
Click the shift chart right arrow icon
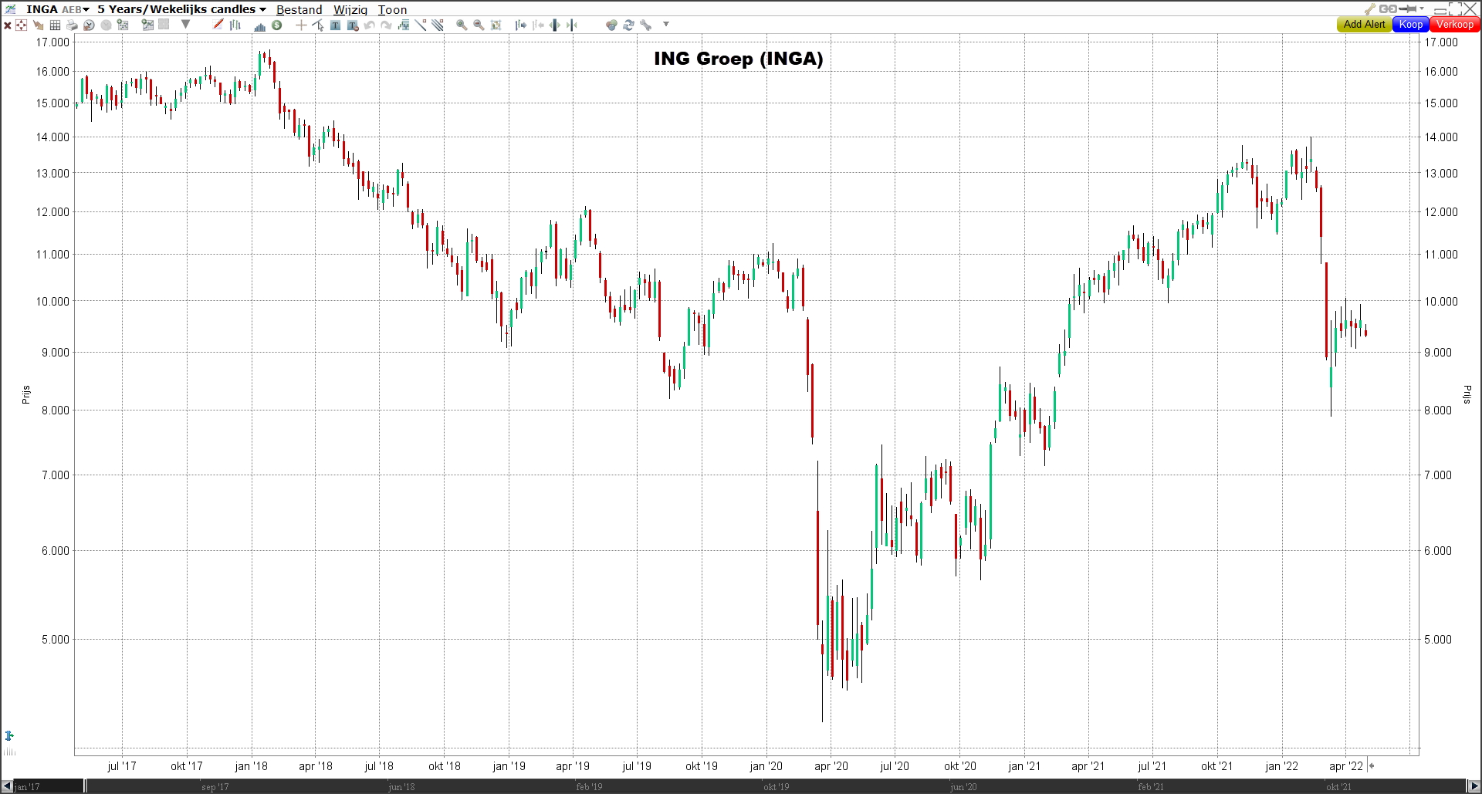click(x=521, y=25)
